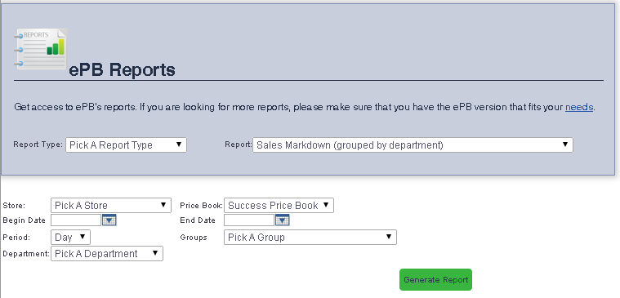
Task: Click the Groups label
Action: [194, 238]
